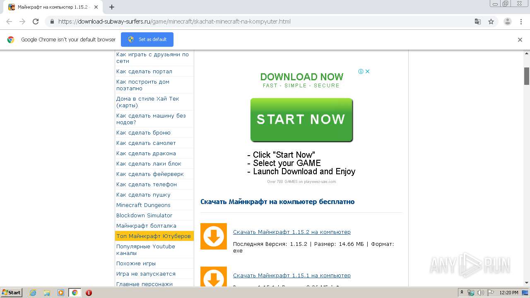Reload the page
This screenshot has height=298, width=530.
[x=36, y=22]
